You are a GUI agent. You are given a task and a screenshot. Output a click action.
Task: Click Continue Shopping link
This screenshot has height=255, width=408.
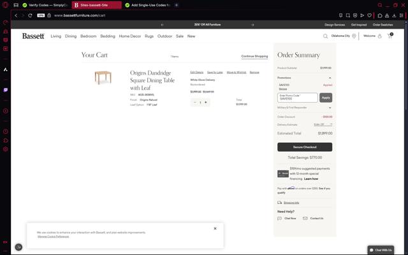pyautogui.click(x=254, y=56)
